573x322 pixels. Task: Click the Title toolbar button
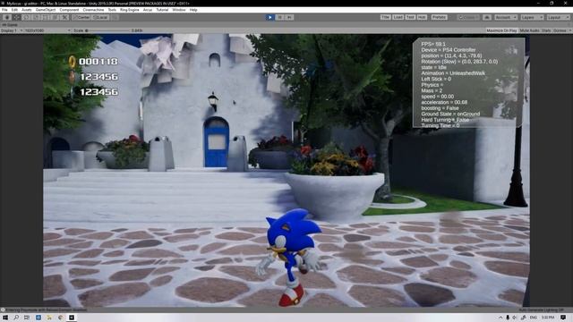pyautogui.click(x=385, y=17)
